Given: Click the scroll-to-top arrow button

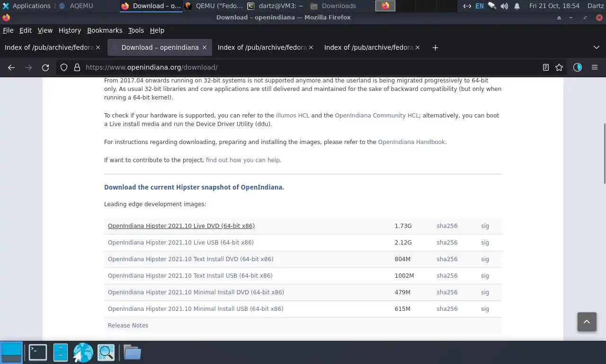Looking at the screenshot, I should tap(587, 322).
